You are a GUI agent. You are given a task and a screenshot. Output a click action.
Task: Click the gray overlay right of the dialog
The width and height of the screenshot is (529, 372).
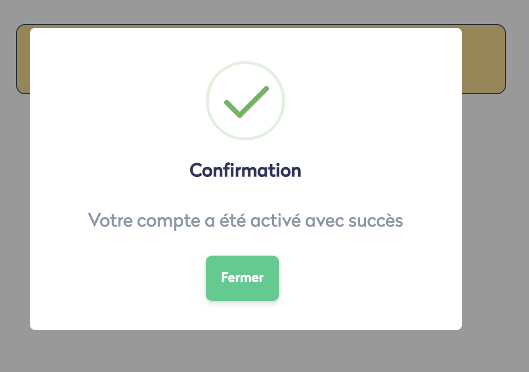(494, 211)
